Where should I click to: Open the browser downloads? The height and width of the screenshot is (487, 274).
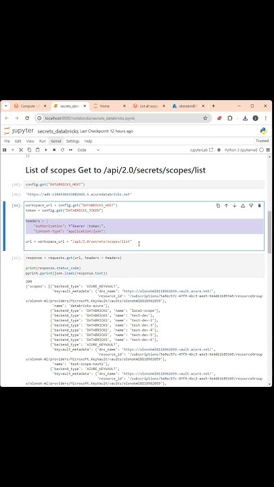point(245,118)
